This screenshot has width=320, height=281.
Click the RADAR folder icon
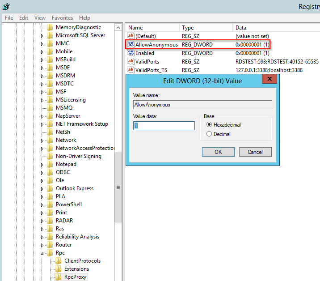(x=50, y=221)
